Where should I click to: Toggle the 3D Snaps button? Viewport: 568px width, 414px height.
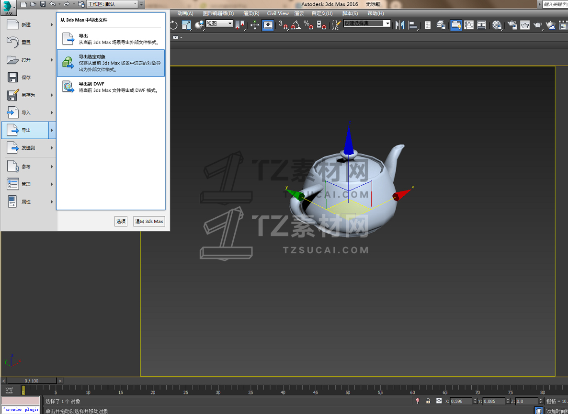click(284, 25)
